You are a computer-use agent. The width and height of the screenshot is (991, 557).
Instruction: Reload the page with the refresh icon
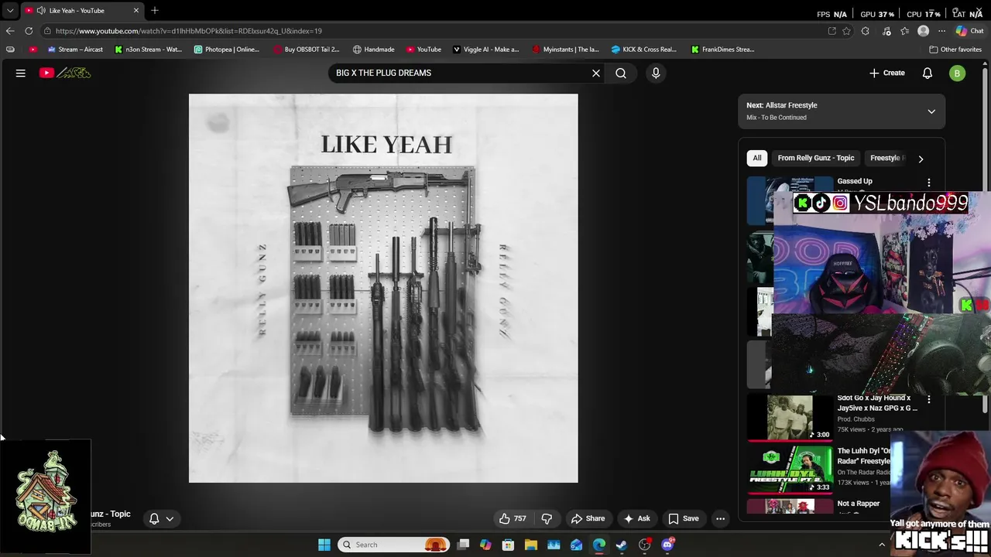(29, 31)
